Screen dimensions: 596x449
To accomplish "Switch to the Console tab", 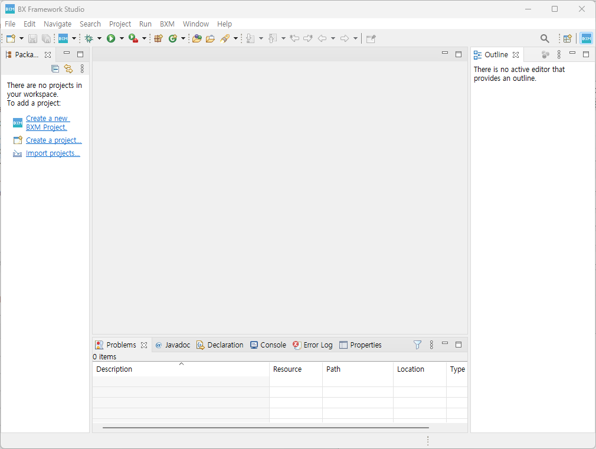I will (x=268, y=345).
